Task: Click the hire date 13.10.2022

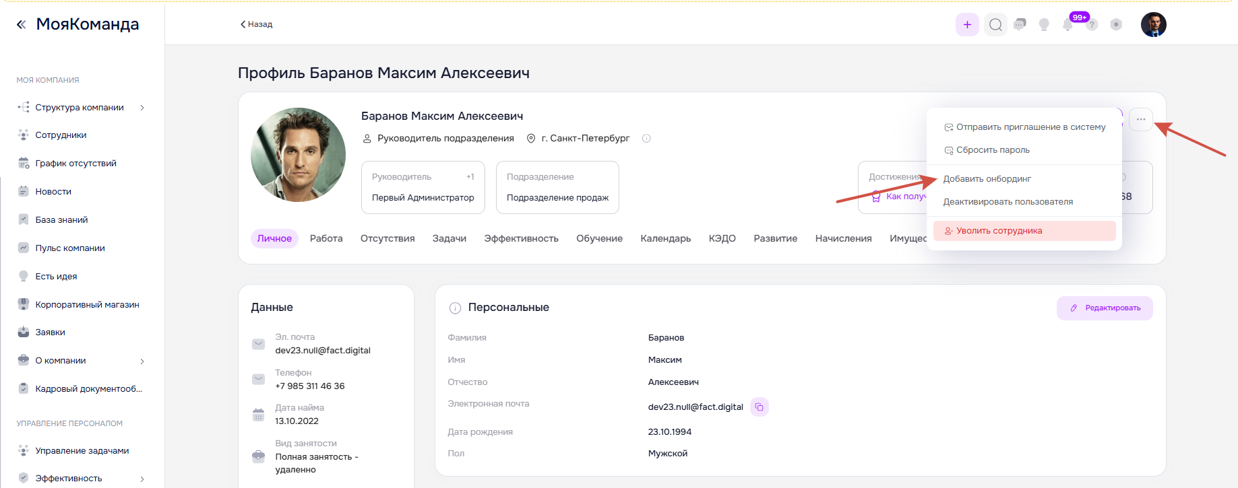Action: coord(297,421)
